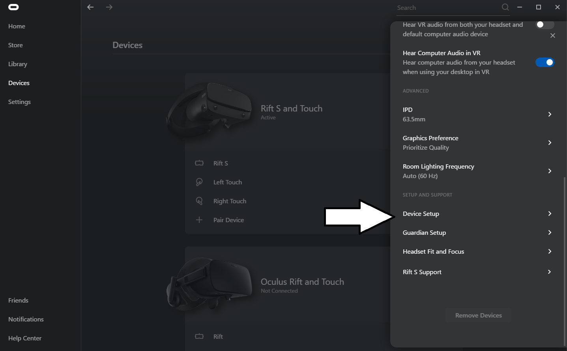Open Notifications in the sidebar

[x=26, y=319]
